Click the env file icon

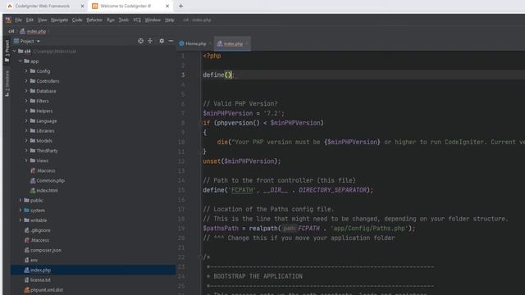click(27, 261)
